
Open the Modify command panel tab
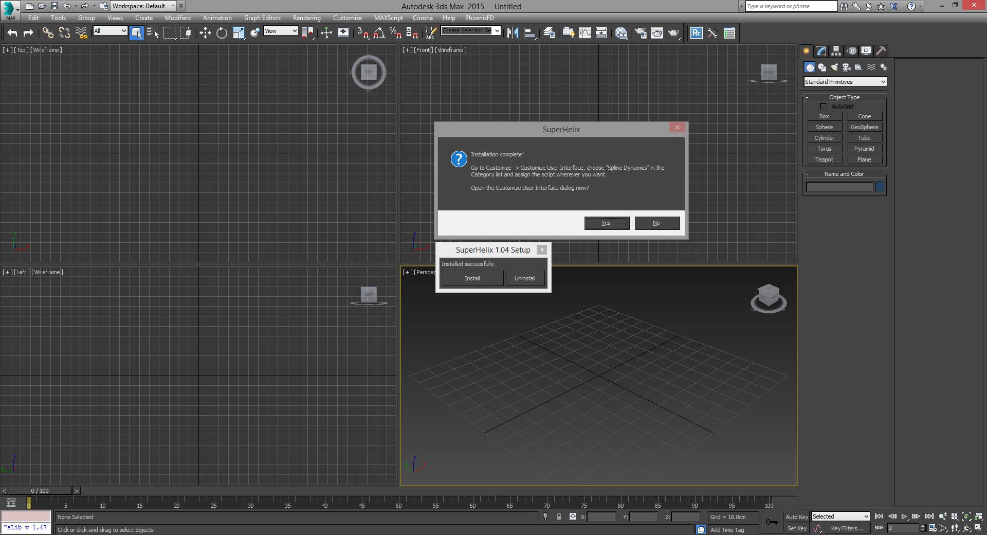pyautogui.click(x=821, y=50)
